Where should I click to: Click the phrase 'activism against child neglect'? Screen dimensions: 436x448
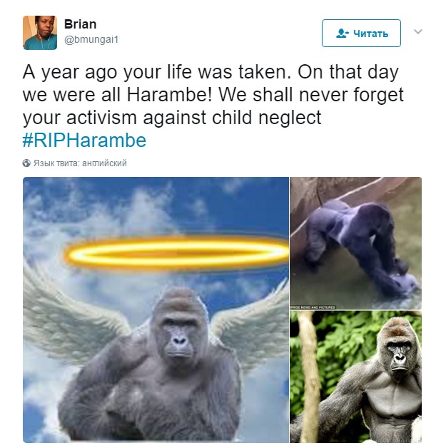click(x=193, y=118)
